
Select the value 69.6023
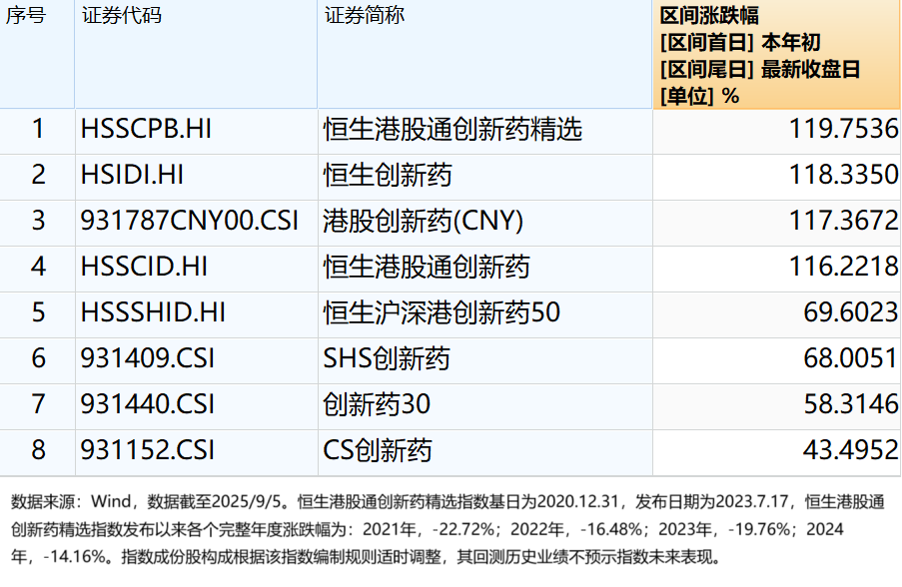click(x=850, y=312)
